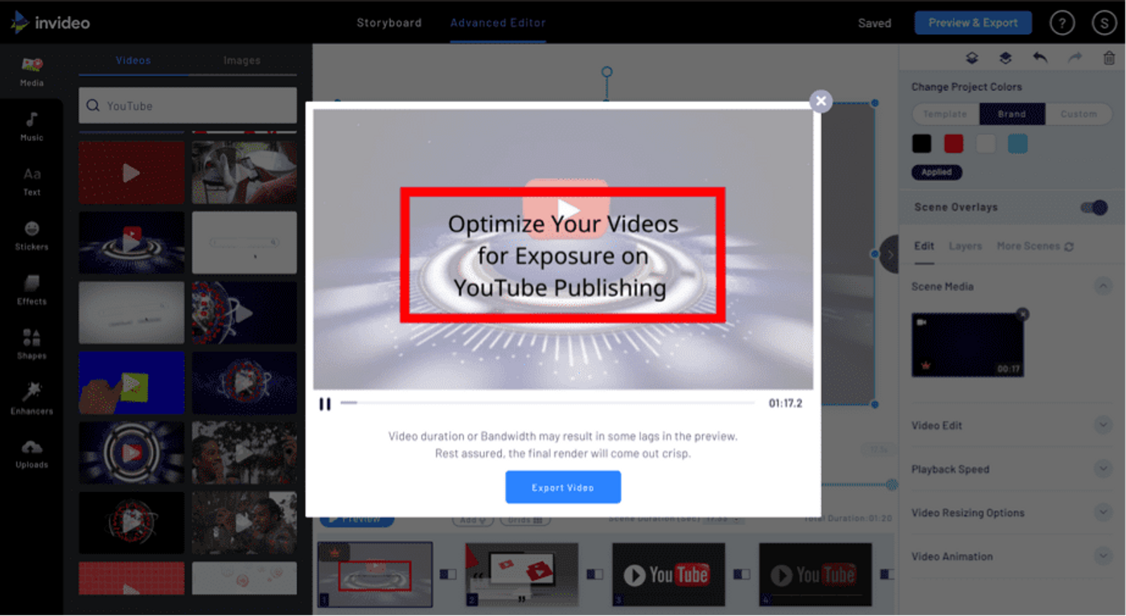Open the Effects panel
Screen dimensions: 1126x616
pos(31,292)
